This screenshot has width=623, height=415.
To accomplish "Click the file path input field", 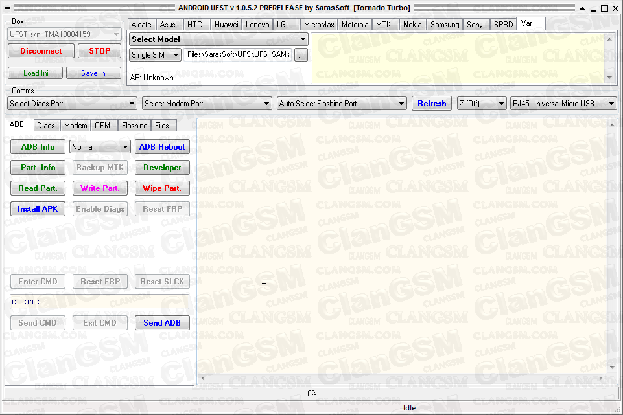I will click(x=239, y=55).
